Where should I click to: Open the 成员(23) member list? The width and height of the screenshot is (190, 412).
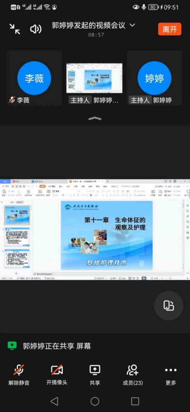point(133,375)
